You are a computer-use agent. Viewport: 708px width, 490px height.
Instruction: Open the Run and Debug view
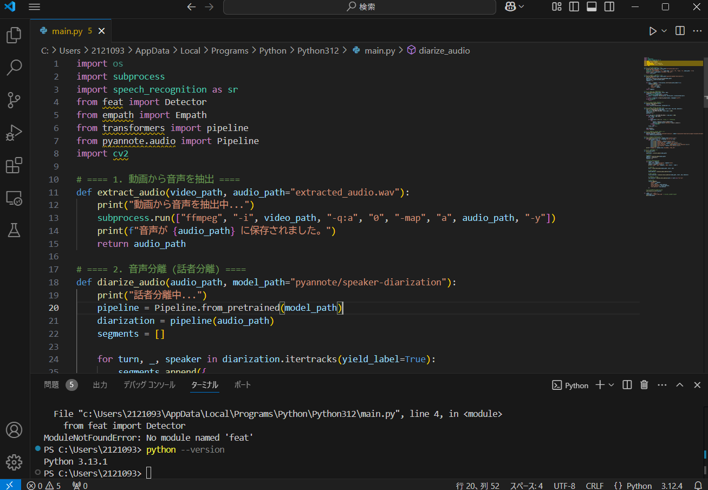(14, 133)
